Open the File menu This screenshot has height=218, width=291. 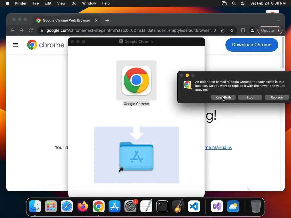point(36,3)
